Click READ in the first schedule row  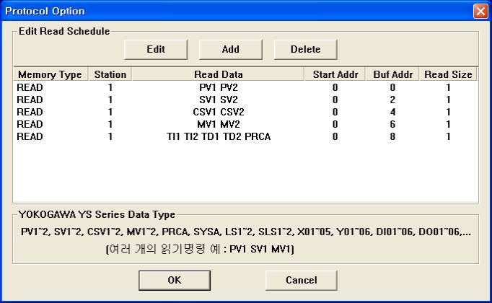pos(30,87)
